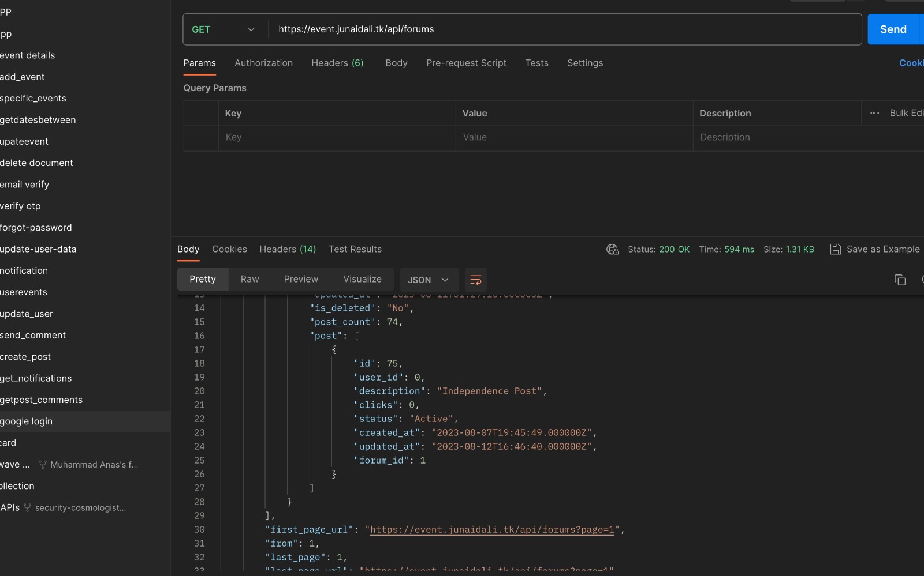Switch to response Headers (14) tab
Screen dimensions: 924x576
coord(288,249)
